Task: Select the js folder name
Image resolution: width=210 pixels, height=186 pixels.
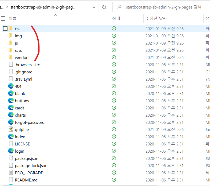Action: tap(16, 43)
